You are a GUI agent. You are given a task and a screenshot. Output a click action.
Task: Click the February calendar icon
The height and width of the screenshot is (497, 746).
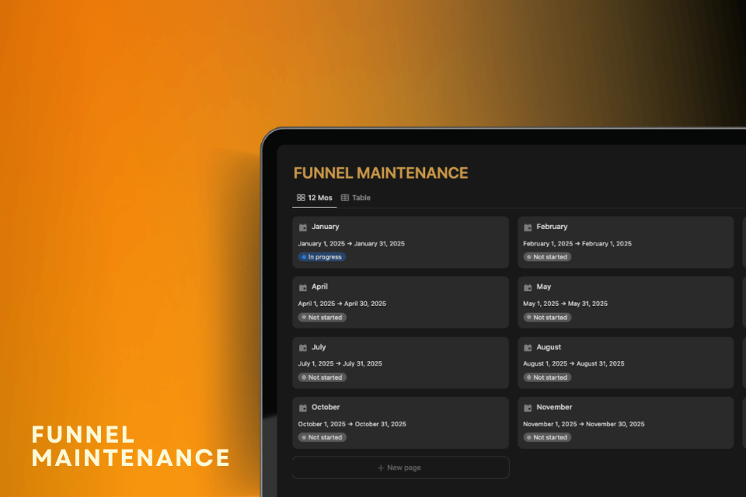click(x=528, y=228)
